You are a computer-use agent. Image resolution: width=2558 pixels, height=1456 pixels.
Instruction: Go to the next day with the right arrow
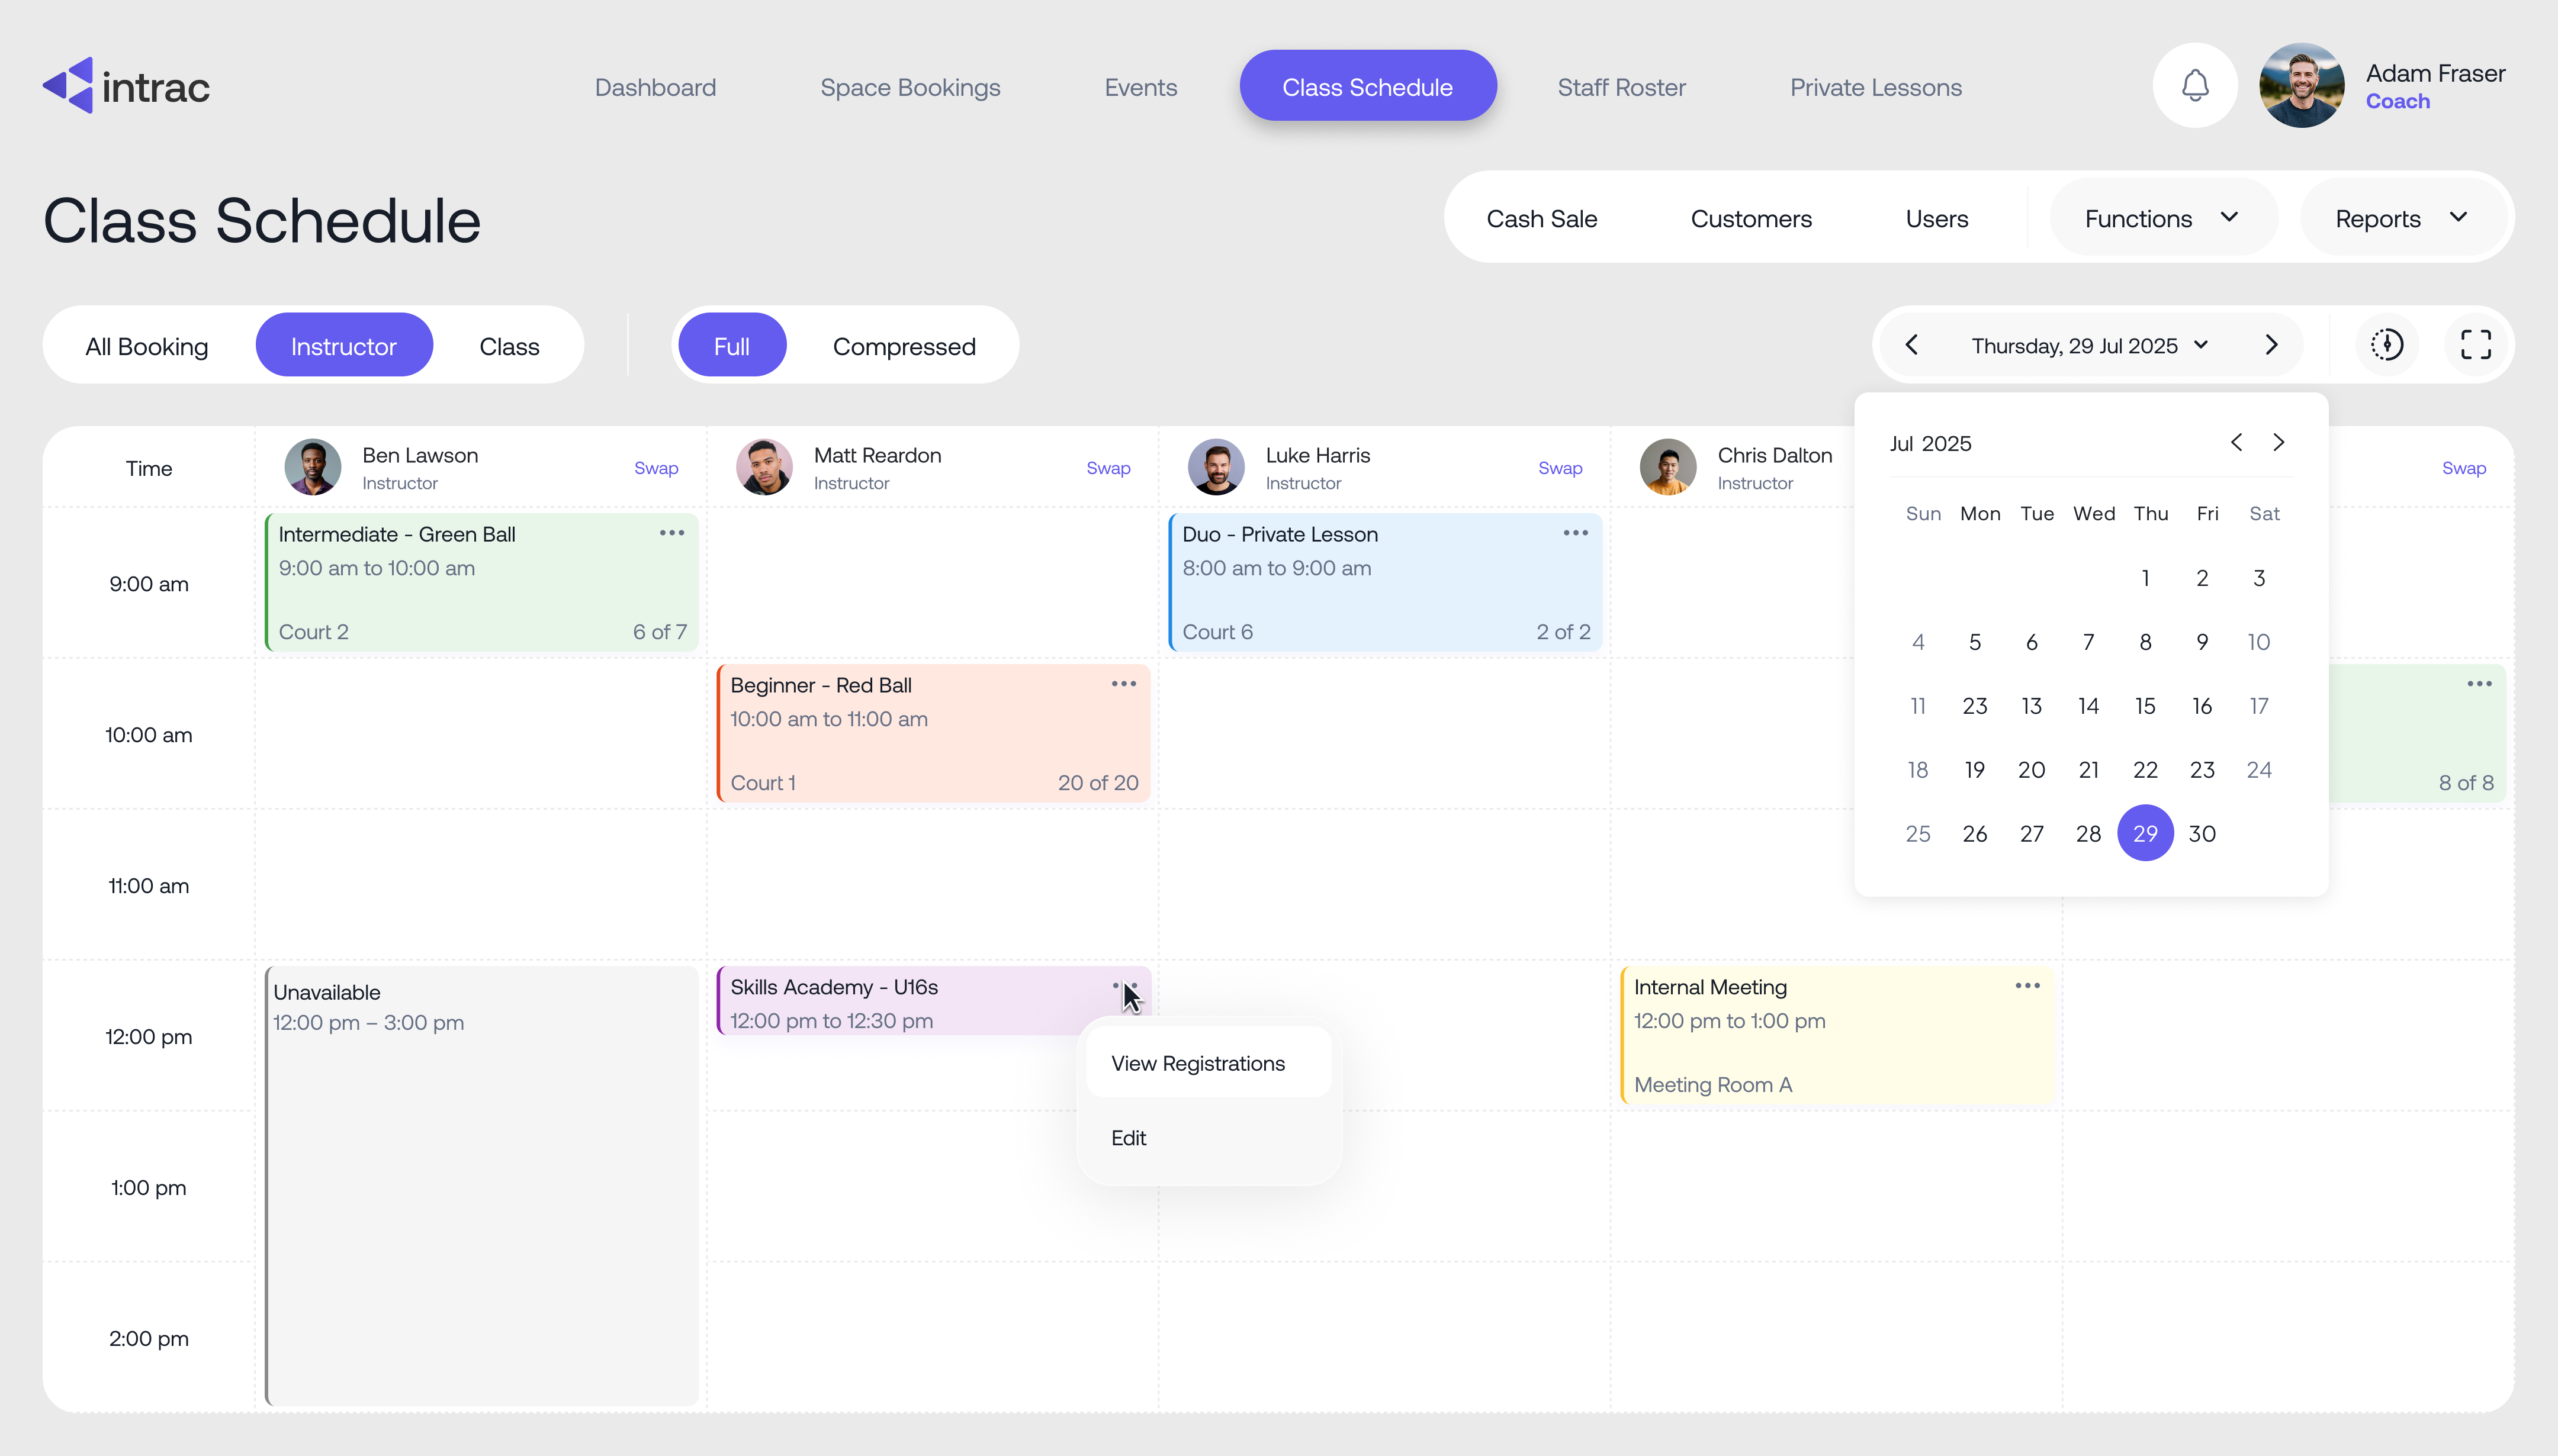[x=2271, y=344]
